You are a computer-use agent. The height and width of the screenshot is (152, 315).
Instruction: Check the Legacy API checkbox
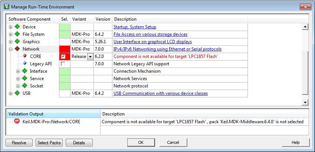pyautogui.click(x=63, y=64)
